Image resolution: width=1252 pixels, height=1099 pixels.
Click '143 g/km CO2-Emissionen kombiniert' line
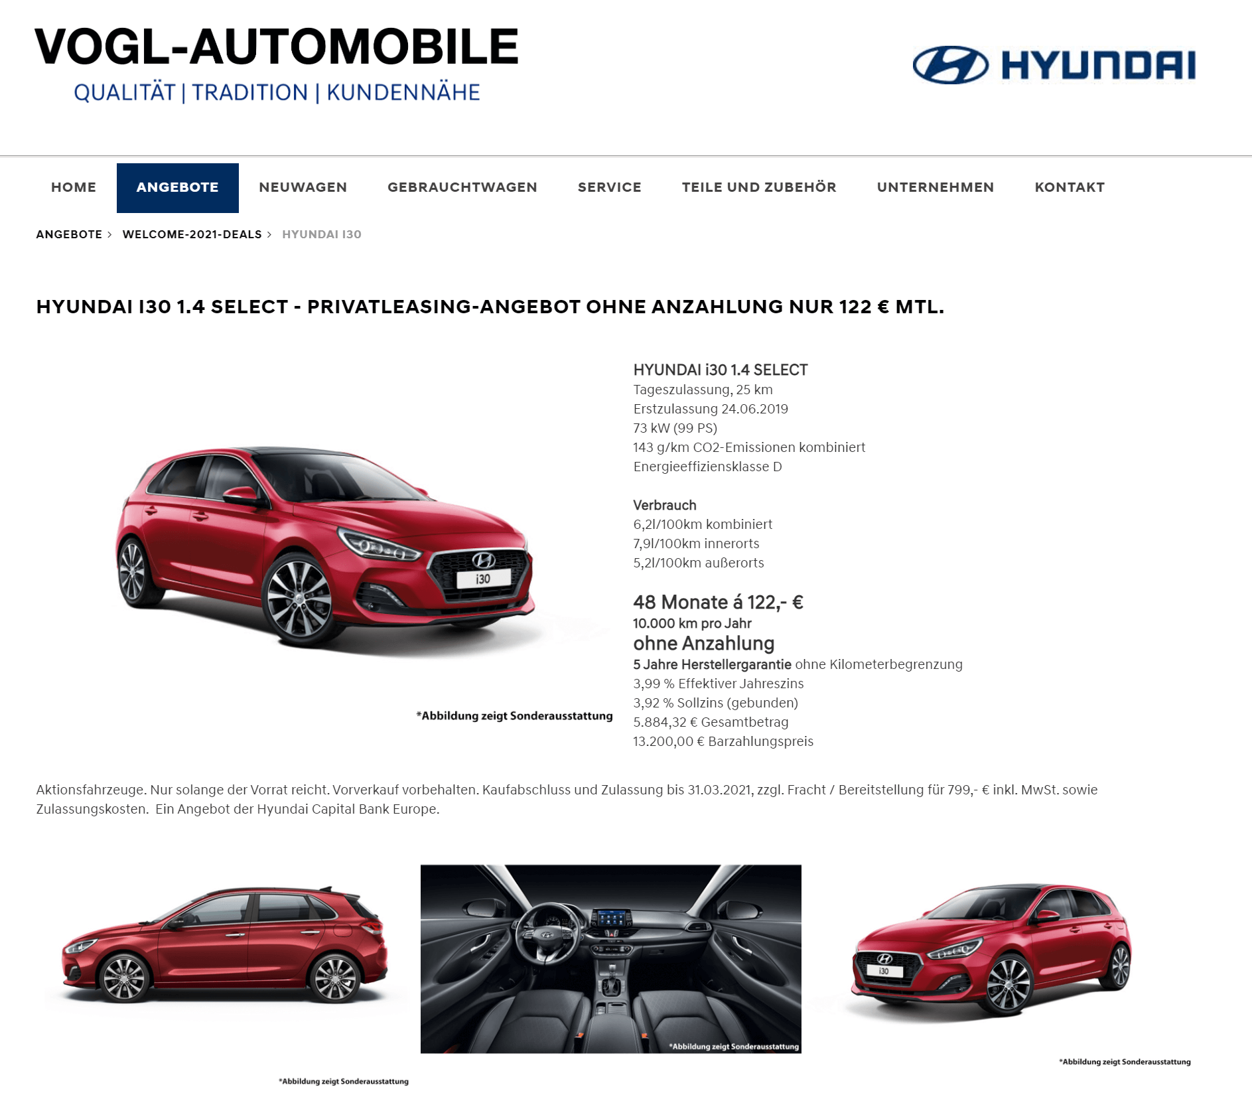click(749, 447)
